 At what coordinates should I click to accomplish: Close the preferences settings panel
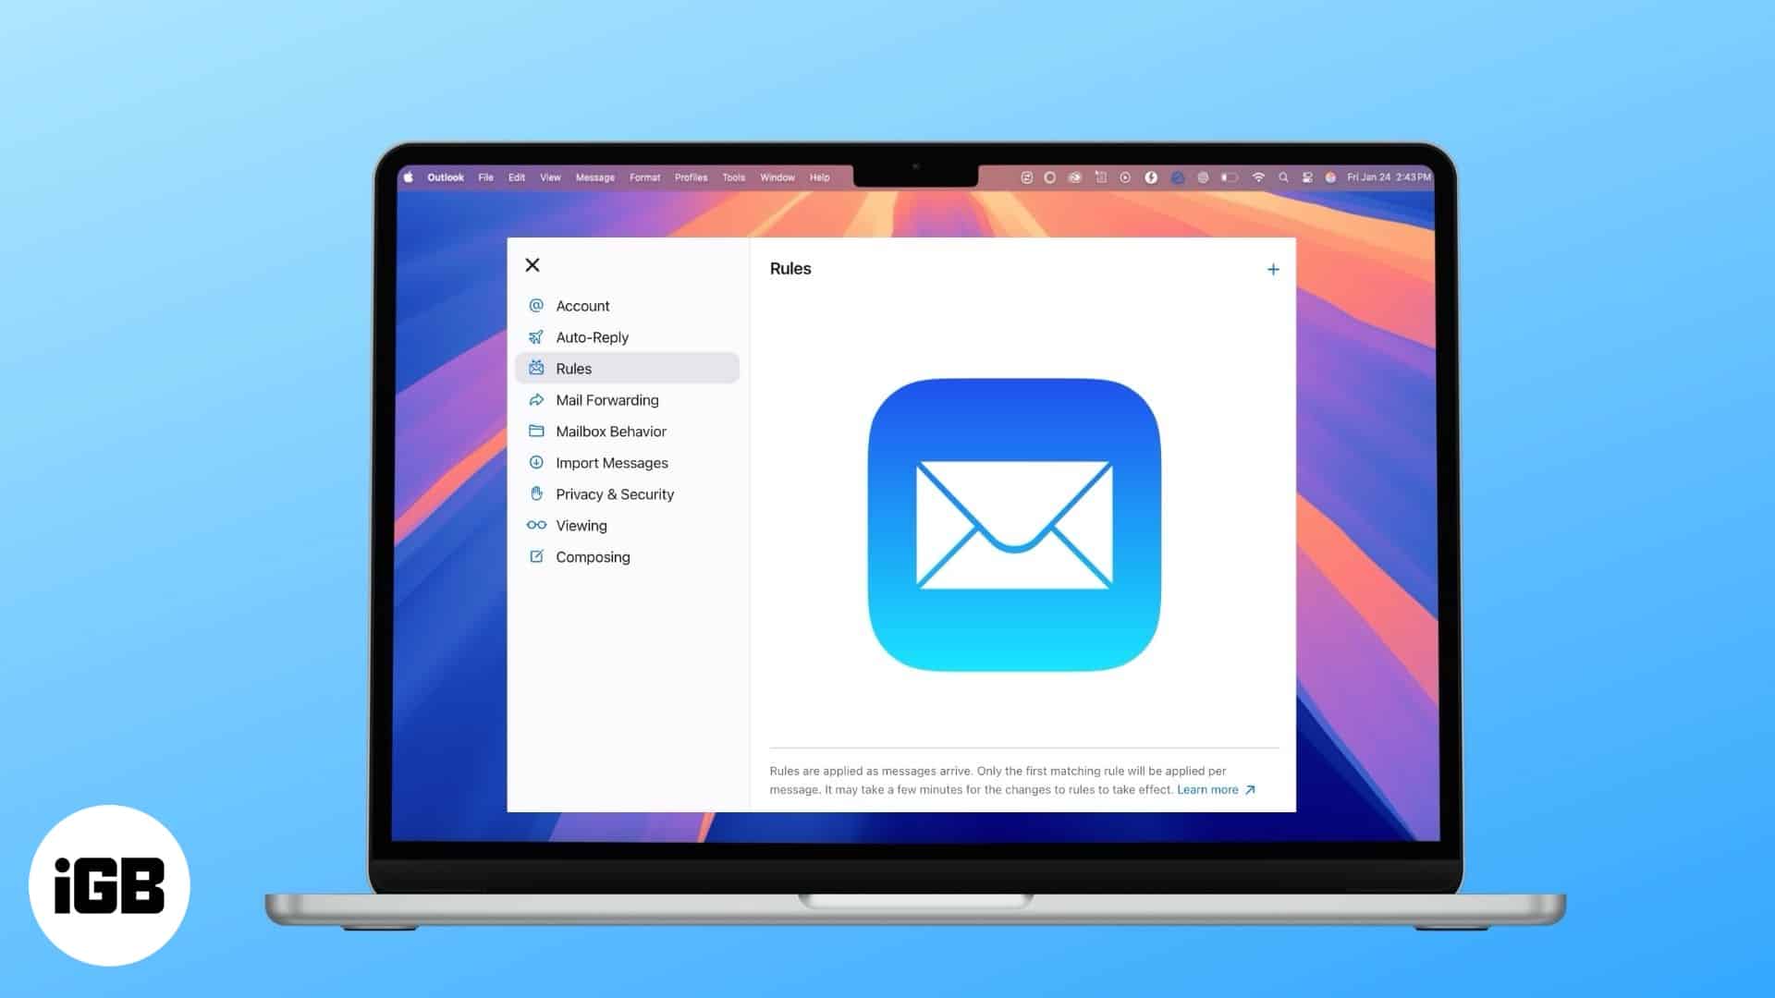click(x=532, y=264)
